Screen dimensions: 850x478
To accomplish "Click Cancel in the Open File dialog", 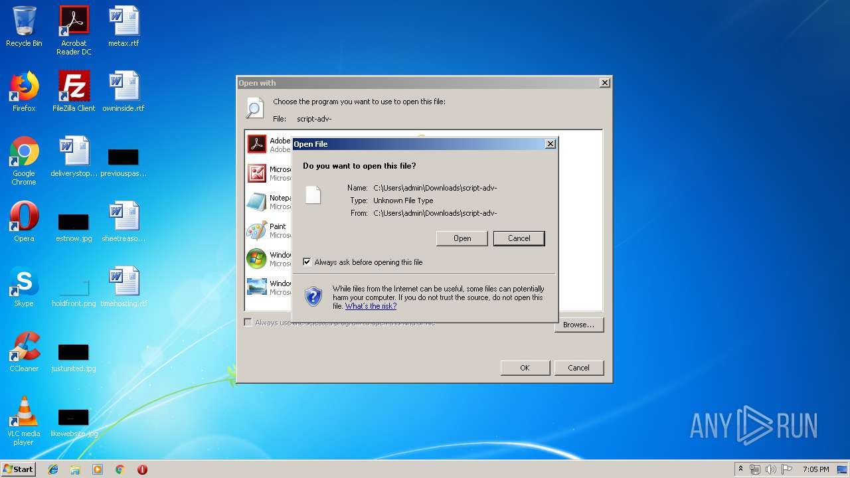I will point(519,238).
